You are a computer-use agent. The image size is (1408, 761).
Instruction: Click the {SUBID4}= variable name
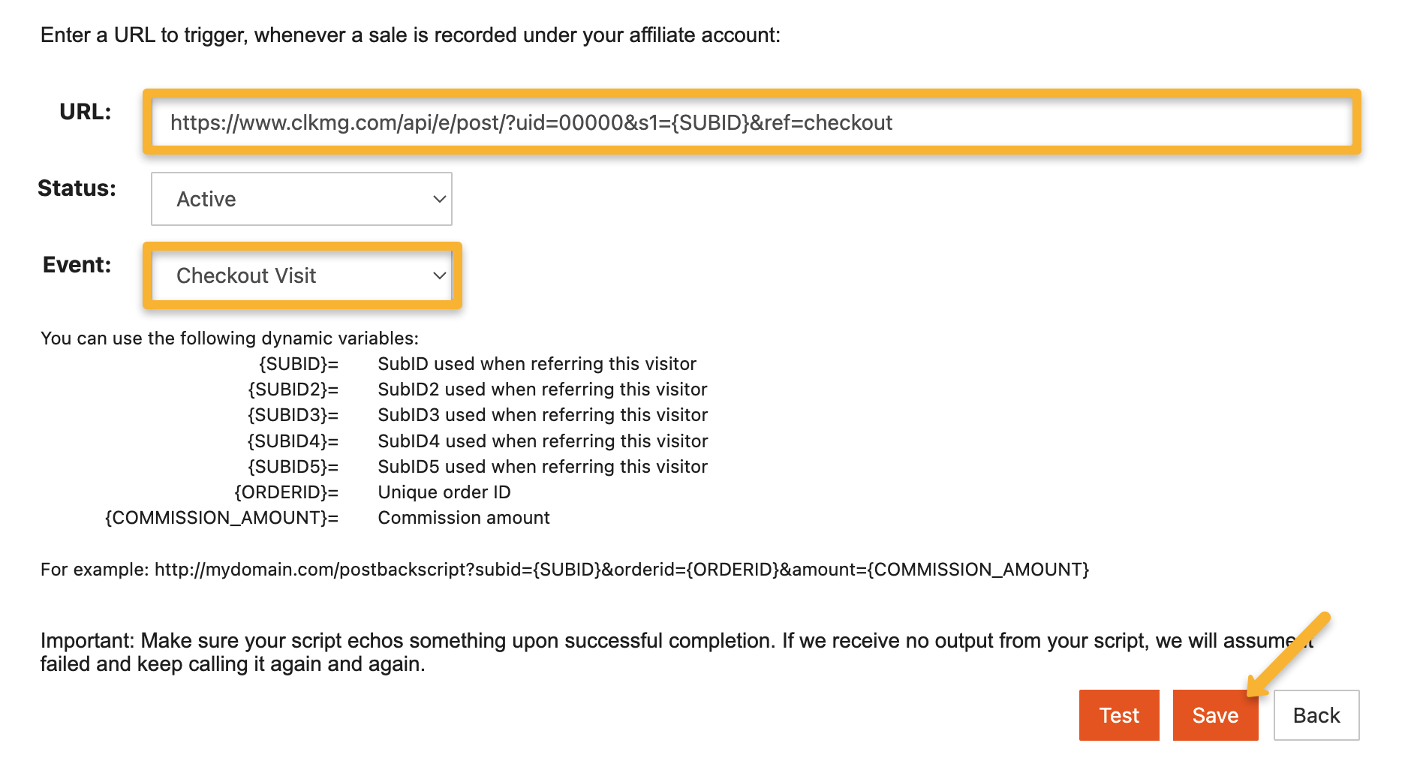(293, 441)
